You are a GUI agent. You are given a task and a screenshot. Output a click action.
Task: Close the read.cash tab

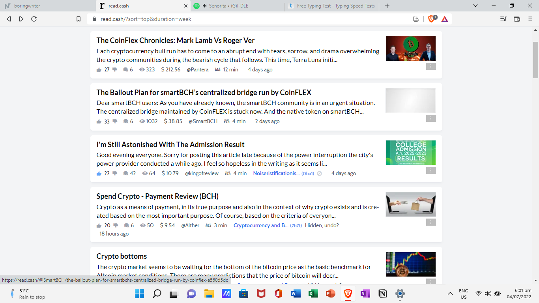coord(186,6)
